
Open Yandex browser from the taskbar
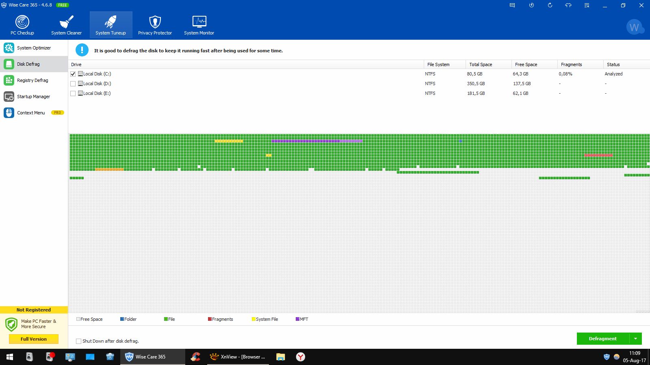point(300,357)
